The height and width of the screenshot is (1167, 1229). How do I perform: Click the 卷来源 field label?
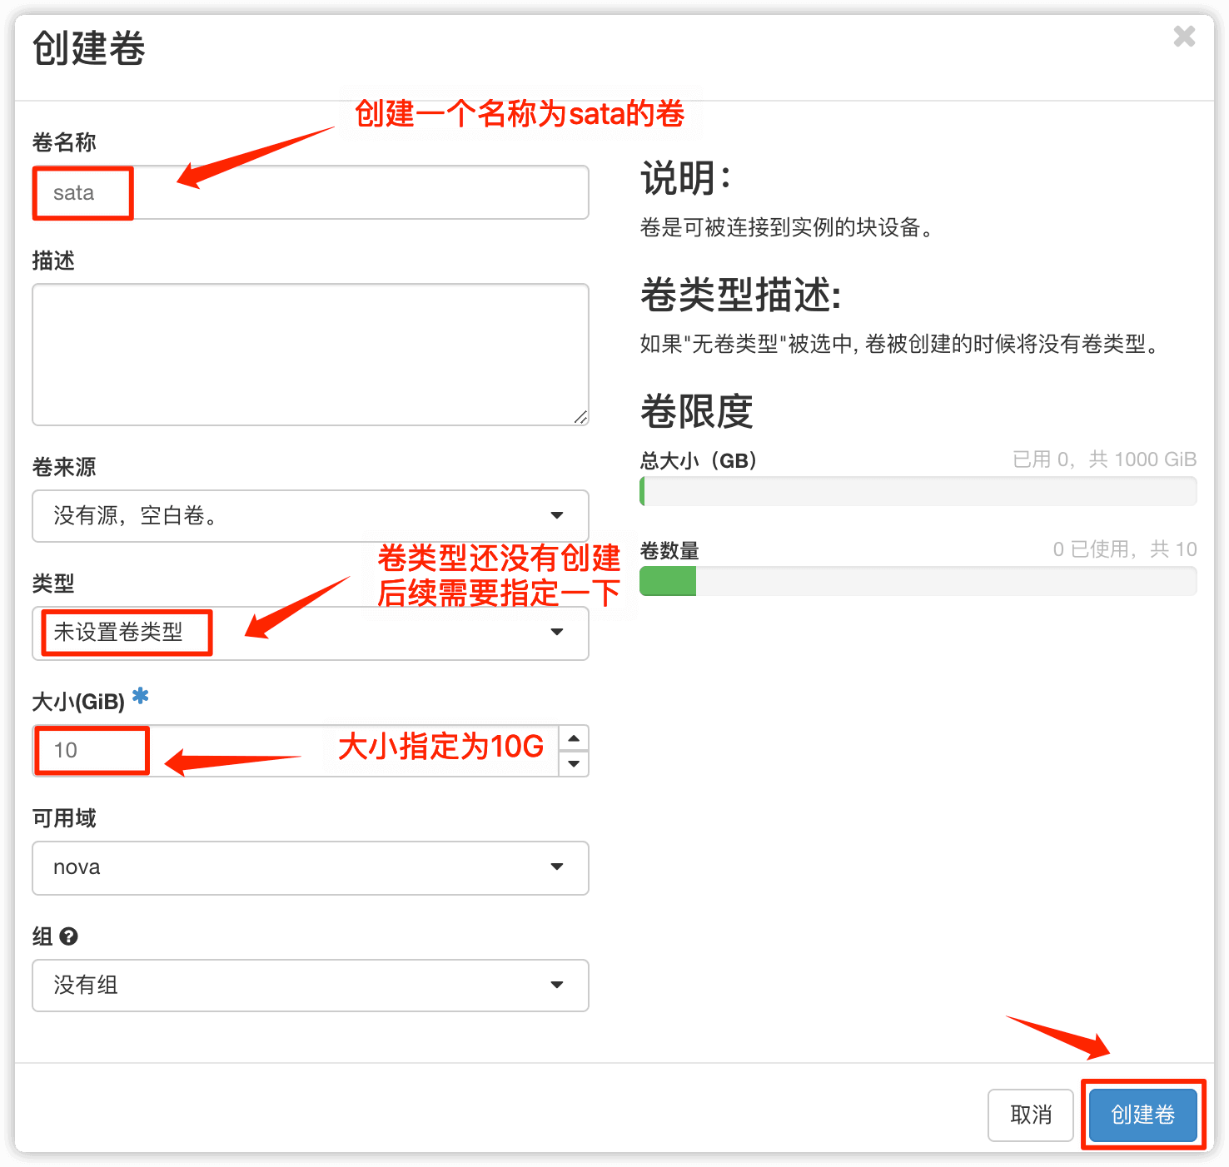tap(64, 467)
